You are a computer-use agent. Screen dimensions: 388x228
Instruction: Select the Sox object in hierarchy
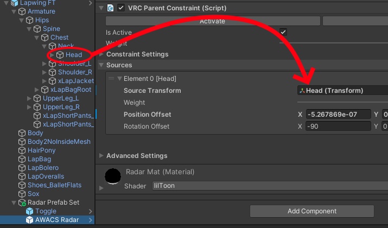[33, 194]
